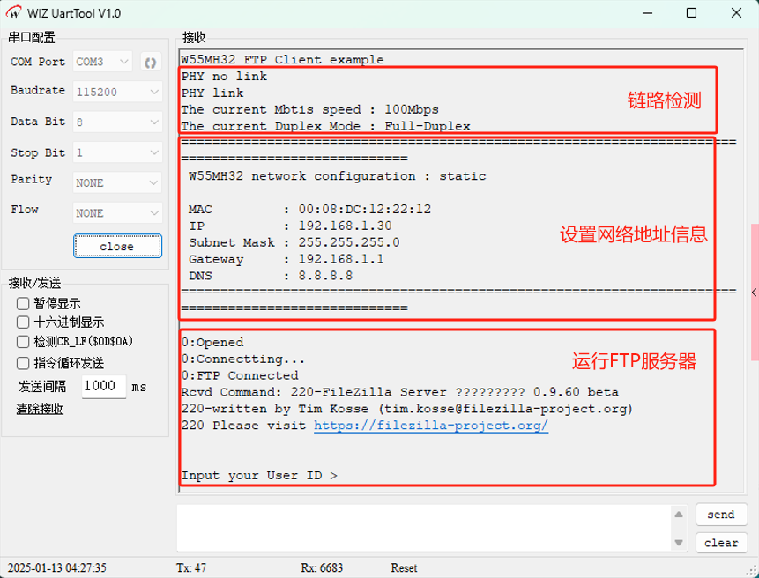
Task: Click the clear button
Action: coord(721,543)
